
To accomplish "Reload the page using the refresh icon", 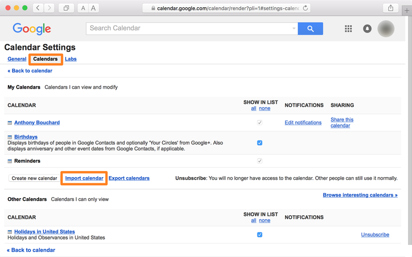I will pos(305,8).
